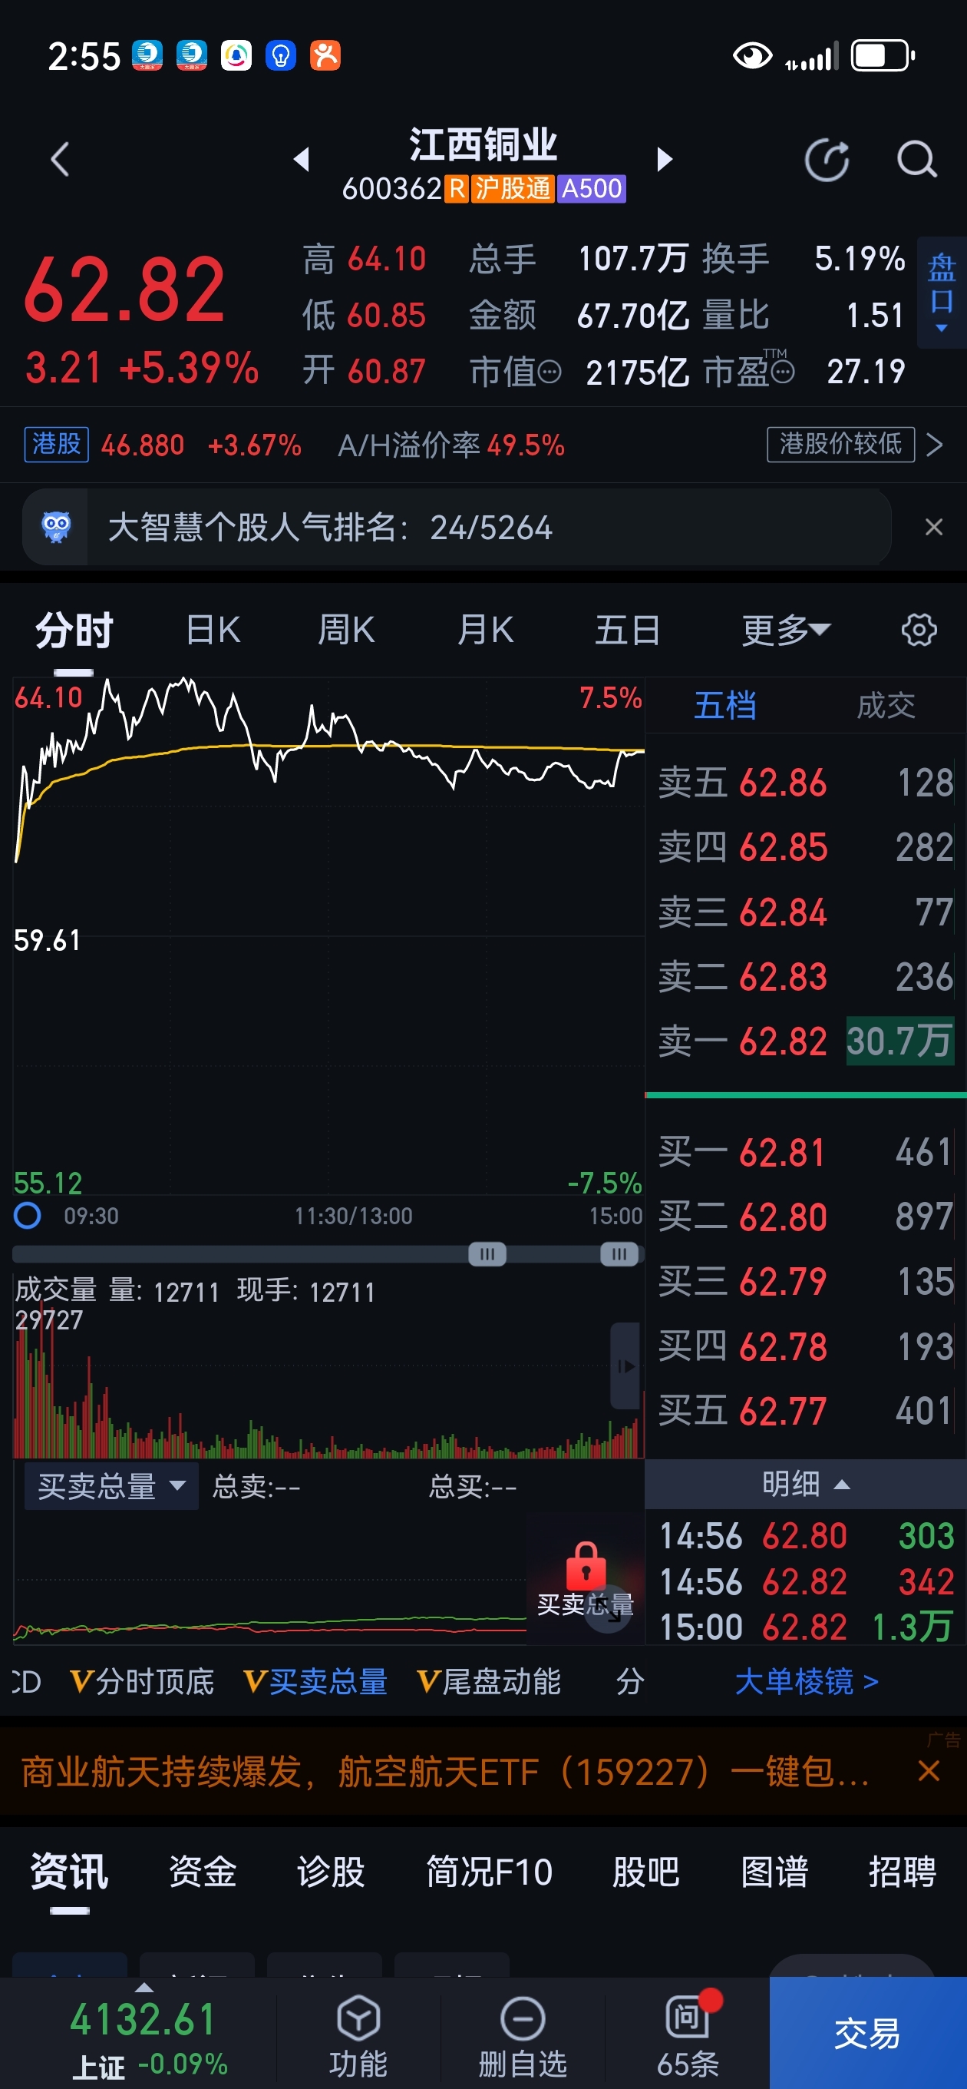
Task: Open the search magnifier icon
Action: [x=917, y=159]
